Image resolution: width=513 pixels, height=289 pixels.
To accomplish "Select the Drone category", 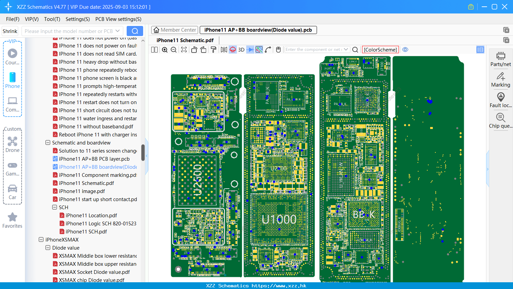I will point(12,144).
